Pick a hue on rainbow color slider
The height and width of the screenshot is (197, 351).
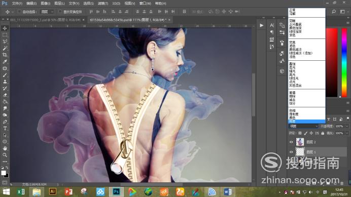coord(344,63)
